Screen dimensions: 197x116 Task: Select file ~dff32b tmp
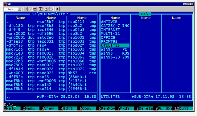[20, 77]
